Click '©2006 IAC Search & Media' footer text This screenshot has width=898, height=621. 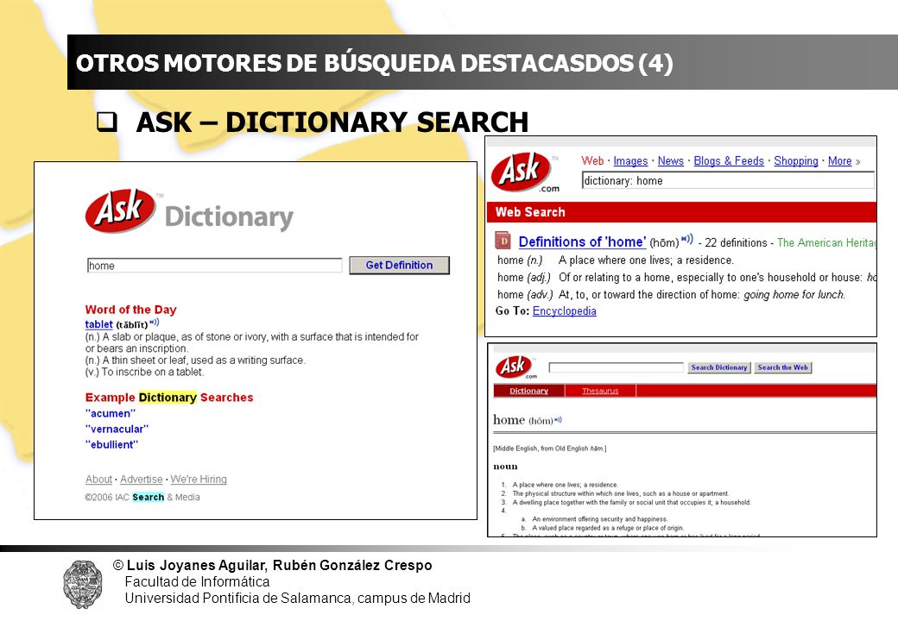pos(142,498)
